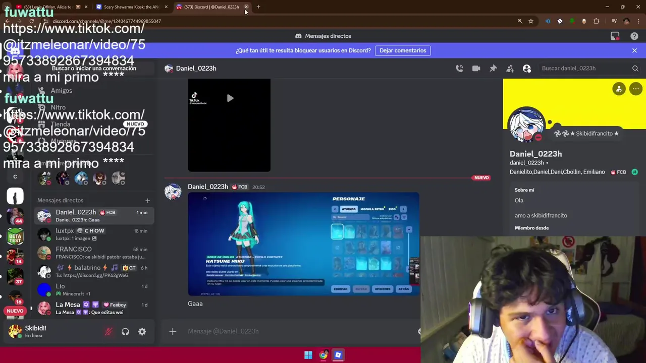Open user settings gear

[x=142, y=331]
